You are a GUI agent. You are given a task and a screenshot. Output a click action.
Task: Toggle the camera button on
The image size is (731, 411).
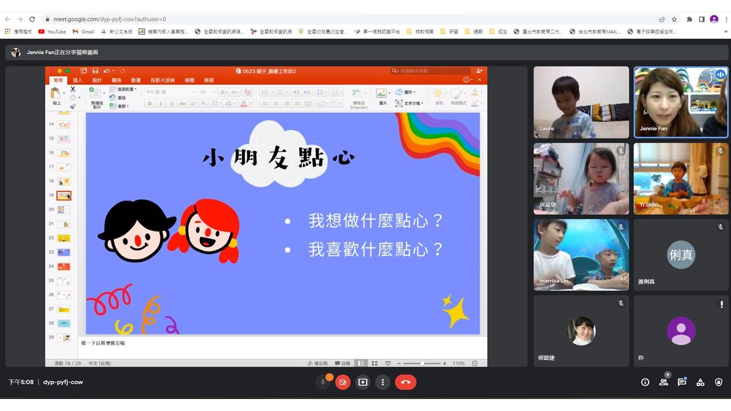(x=343, y=382)
